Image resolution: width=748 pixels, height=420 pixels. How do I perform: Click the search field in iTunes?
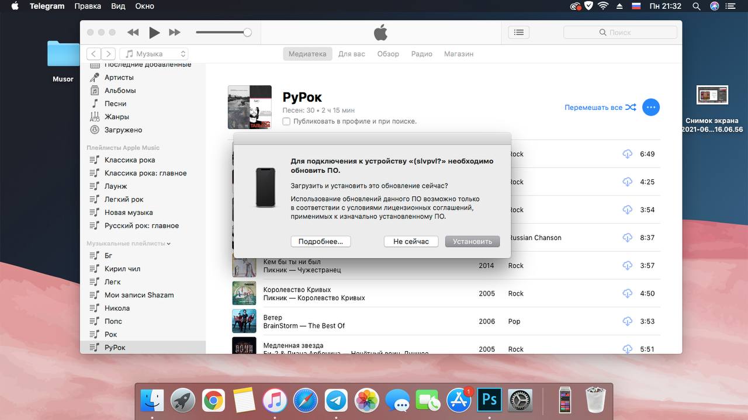tap(620, 33)
